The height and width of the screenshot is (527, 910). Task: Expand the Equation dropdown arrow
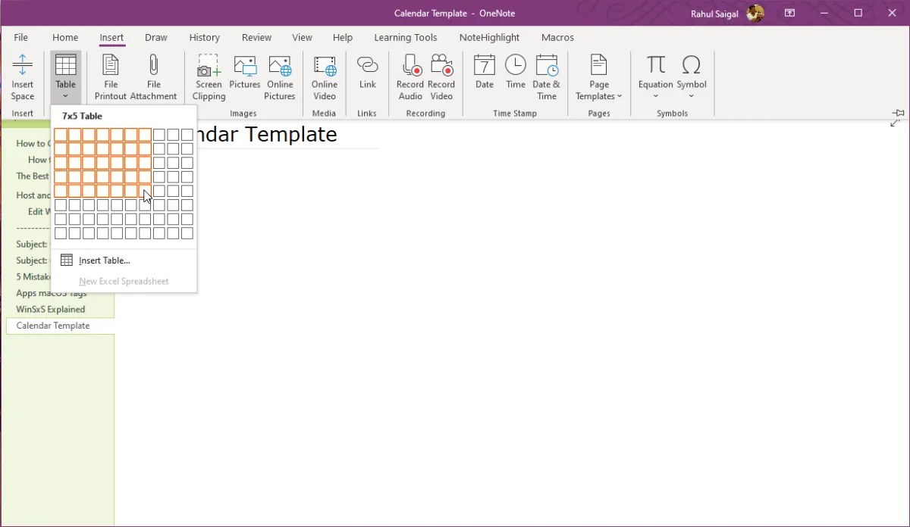point(654,97)
